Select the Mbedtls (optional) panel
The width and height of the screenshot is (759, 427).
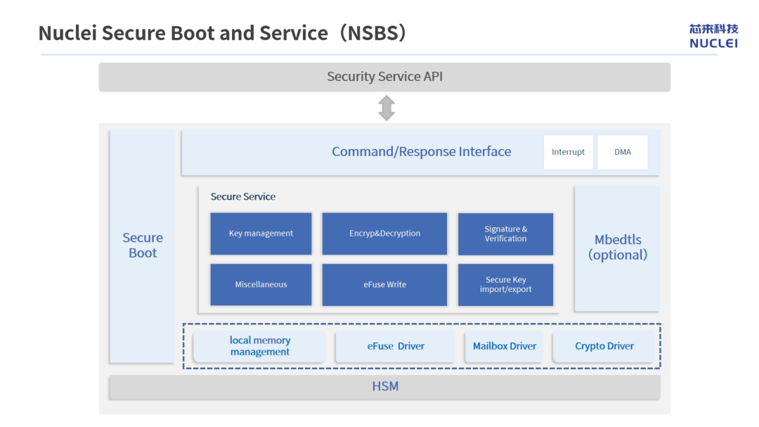[617, 248]
